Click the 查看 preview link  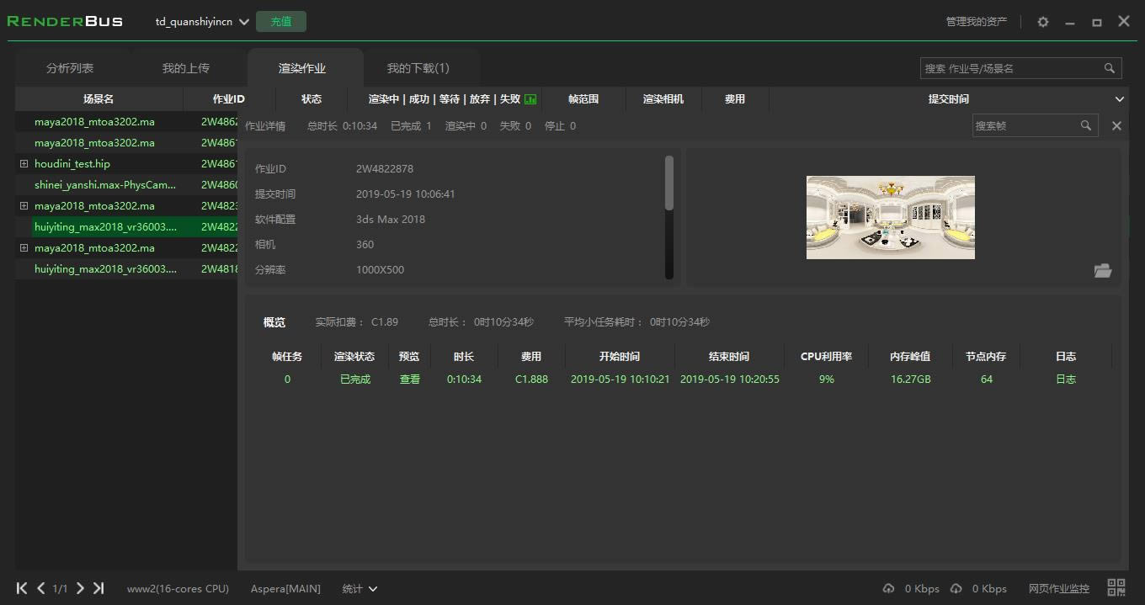click(x=409, y=379)
